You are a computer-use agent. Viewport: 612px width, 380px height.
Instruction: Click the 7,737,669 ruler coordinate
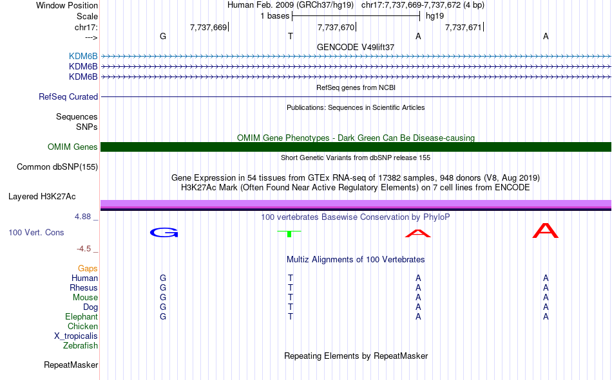tap(209, 27)
